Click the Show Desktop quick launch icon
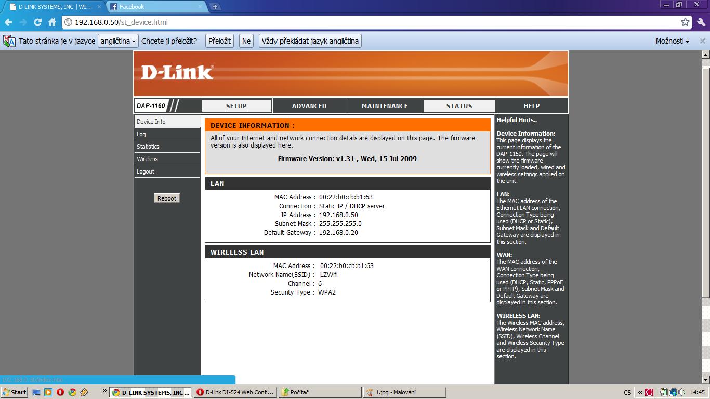The width and height of the screenshot is (710, 399). click(36, 392)
